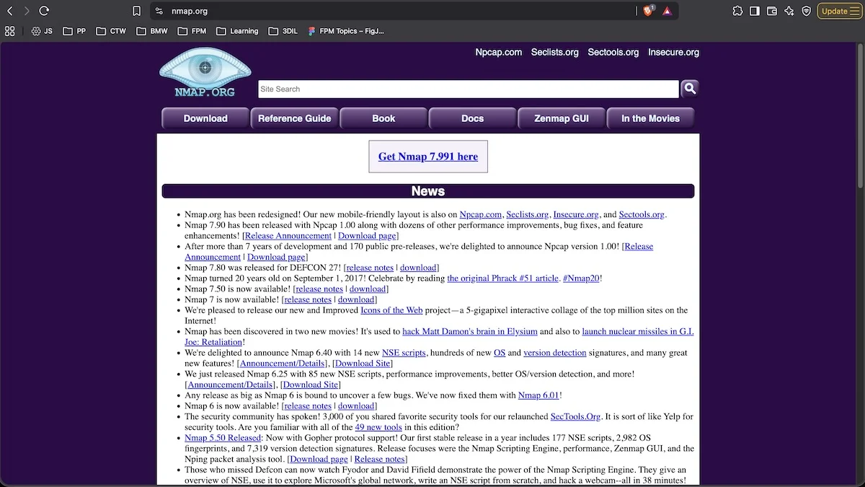865x487 pixels.
Task: Reload the nmap.org page
Action: click(44, 11)
